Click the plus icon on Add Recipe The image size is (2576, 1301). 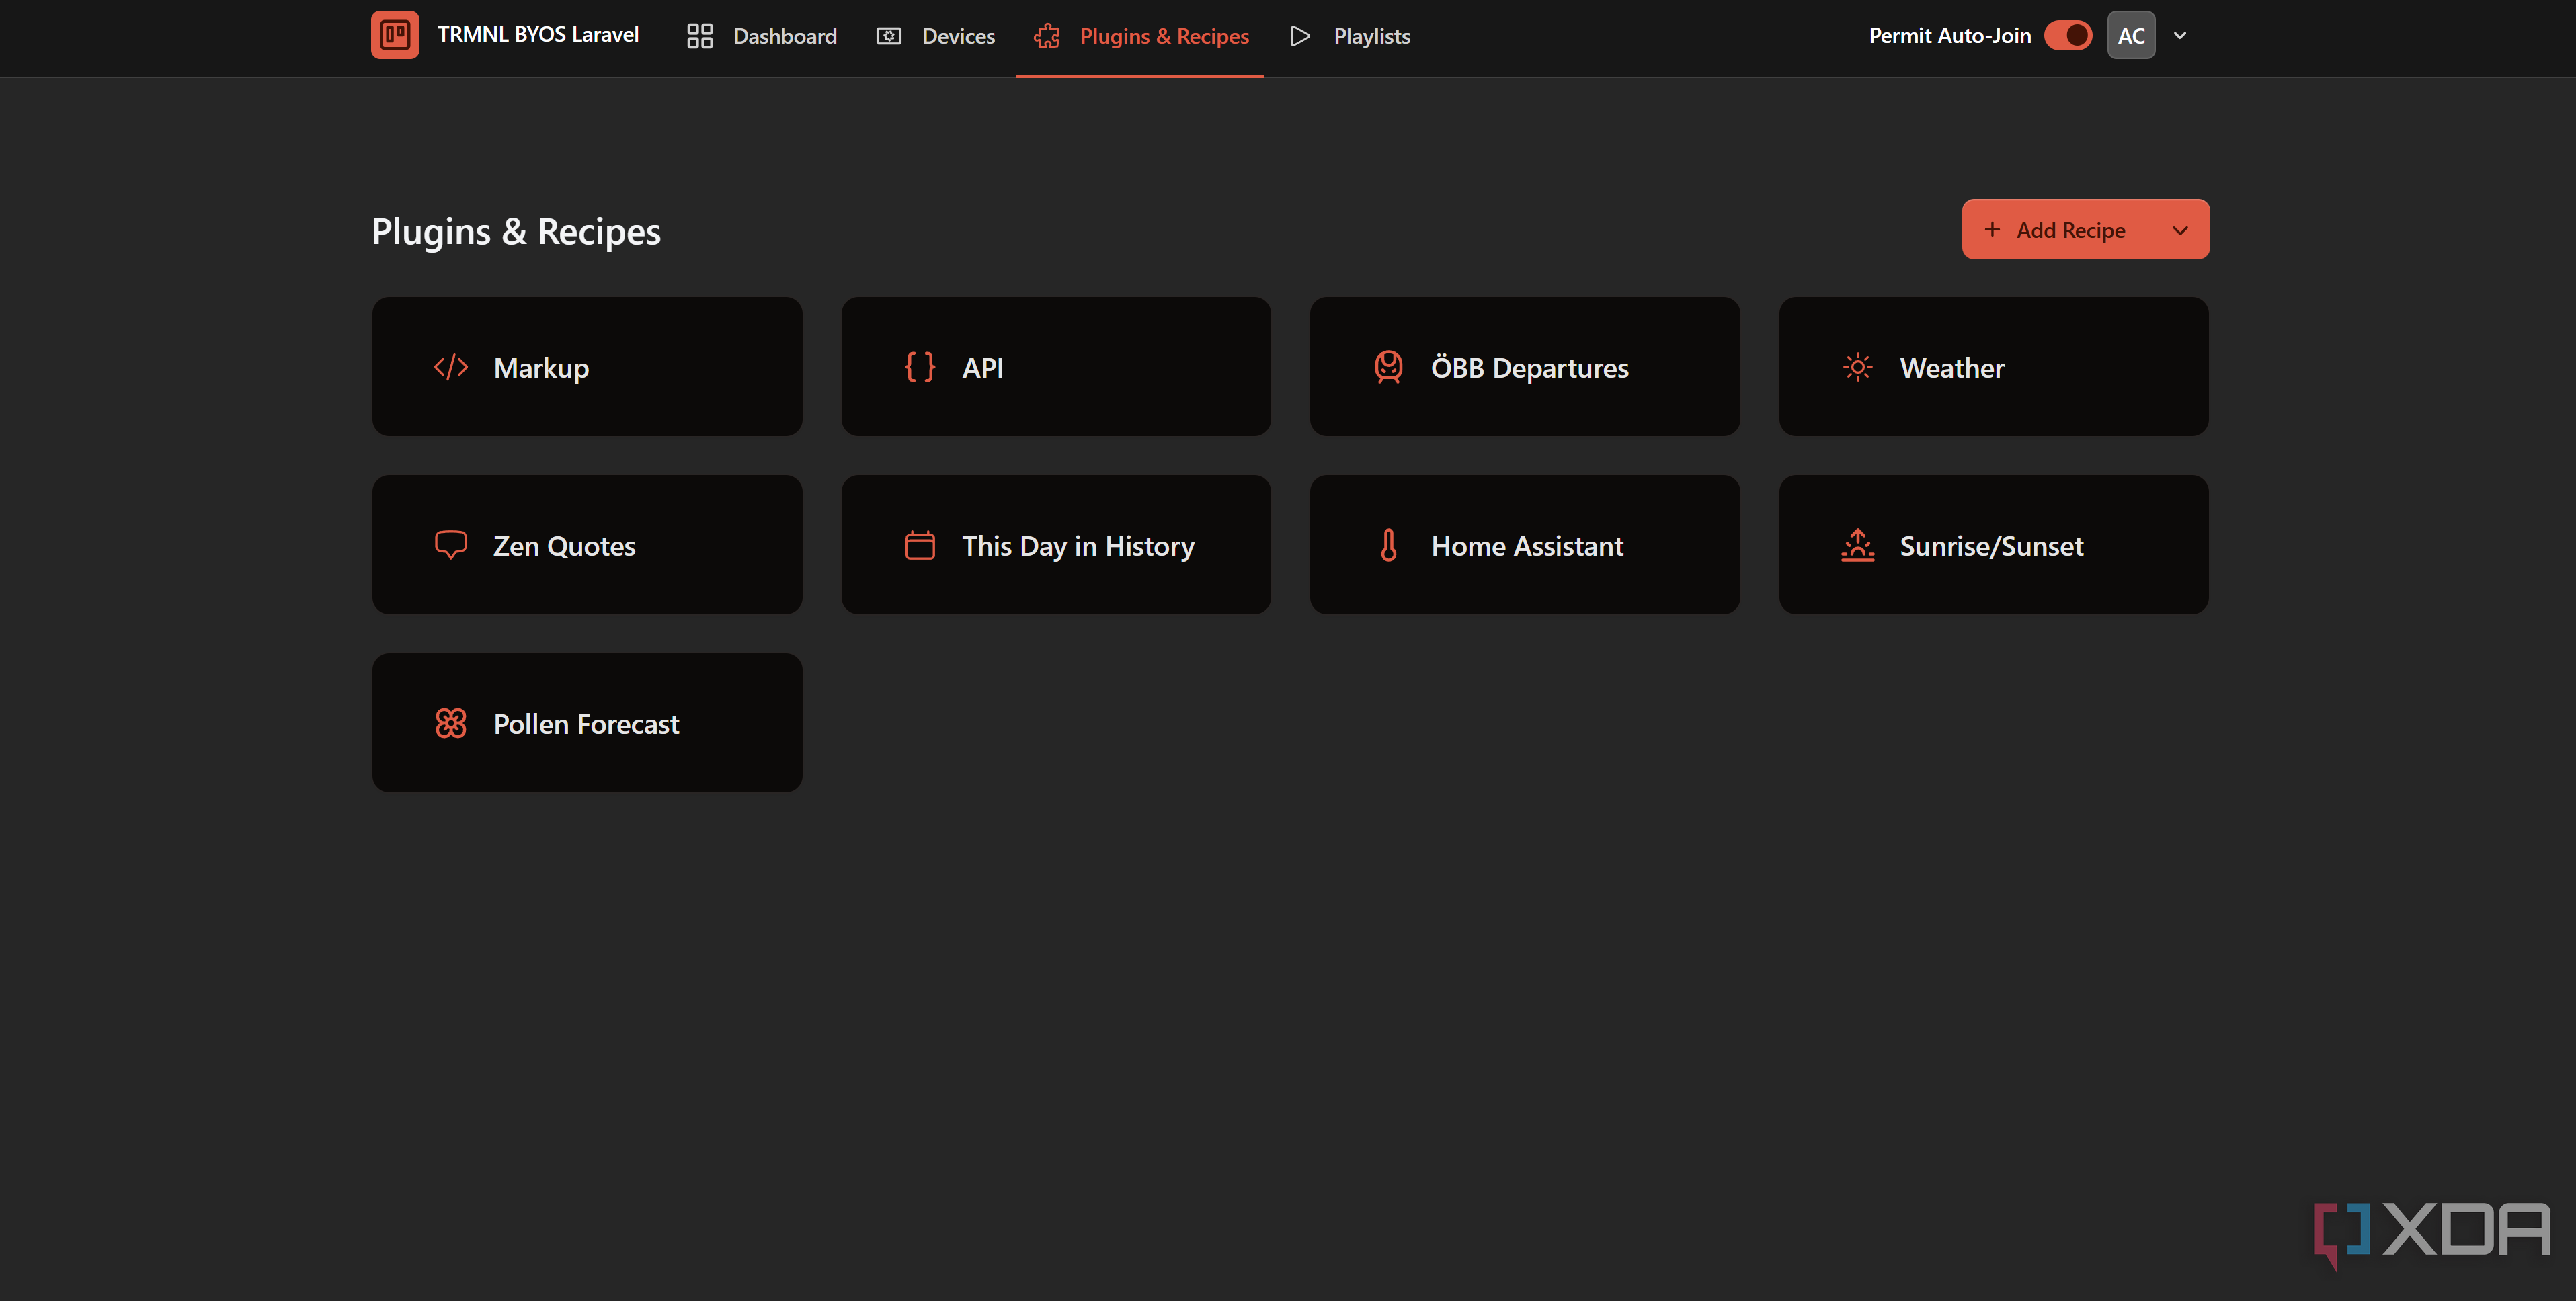tap(1992, 229)
